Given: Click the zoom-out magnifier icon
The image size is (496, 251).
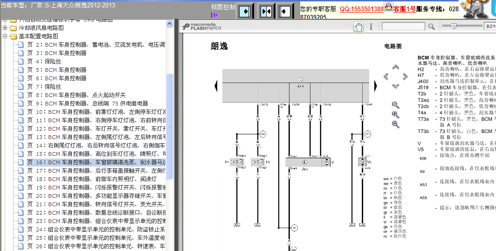Looking at the screenshot, I should click(x=395, y=124).
